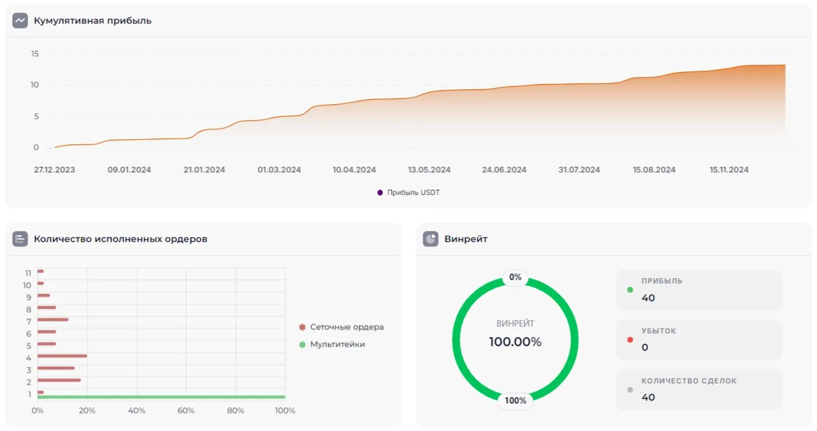Click the Кумулятивная прибыль line chart icon
Image resolution: width=817 pixels, height=431 pixels.
coord(20,21)
